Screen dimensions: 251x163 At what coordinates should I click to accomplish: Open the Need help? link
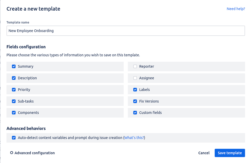pos(236,9)
